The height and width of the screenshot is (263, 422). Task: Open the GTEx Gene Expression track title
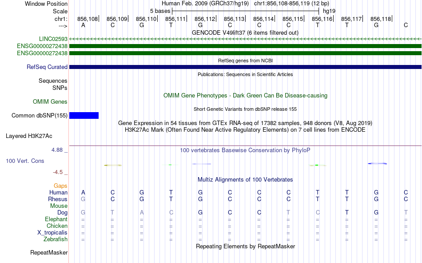[245, 123]
